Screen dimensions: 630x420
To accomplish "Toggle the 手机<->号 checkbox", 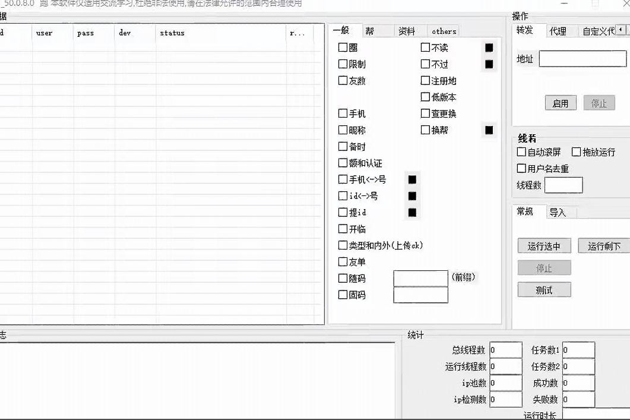I will pyautogui.click(x=343, y=179).
